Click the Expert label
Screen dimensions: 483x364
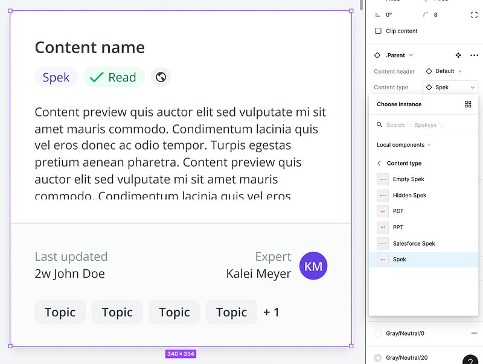273,257
